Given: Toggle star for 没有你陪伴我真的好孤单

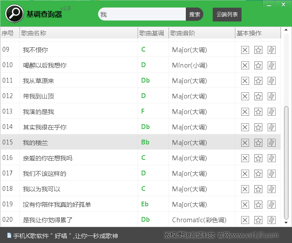Looking at the screenshot, I should click(258, 205).
